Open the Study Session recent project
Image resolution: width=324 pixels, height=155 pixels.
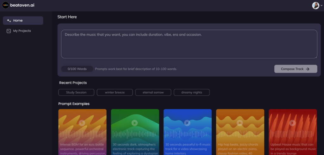[76, 92]
